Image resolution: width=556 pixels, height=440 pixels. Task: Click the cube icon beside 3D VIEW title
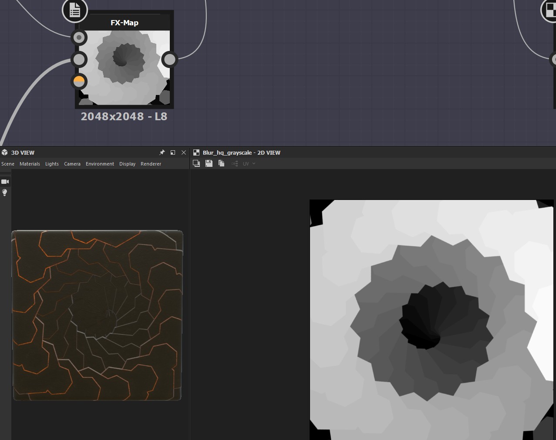[x=5, y=152]
